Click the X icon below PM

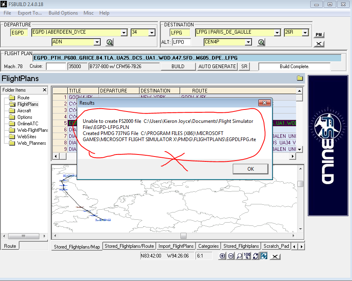click(x=319, y=44)
